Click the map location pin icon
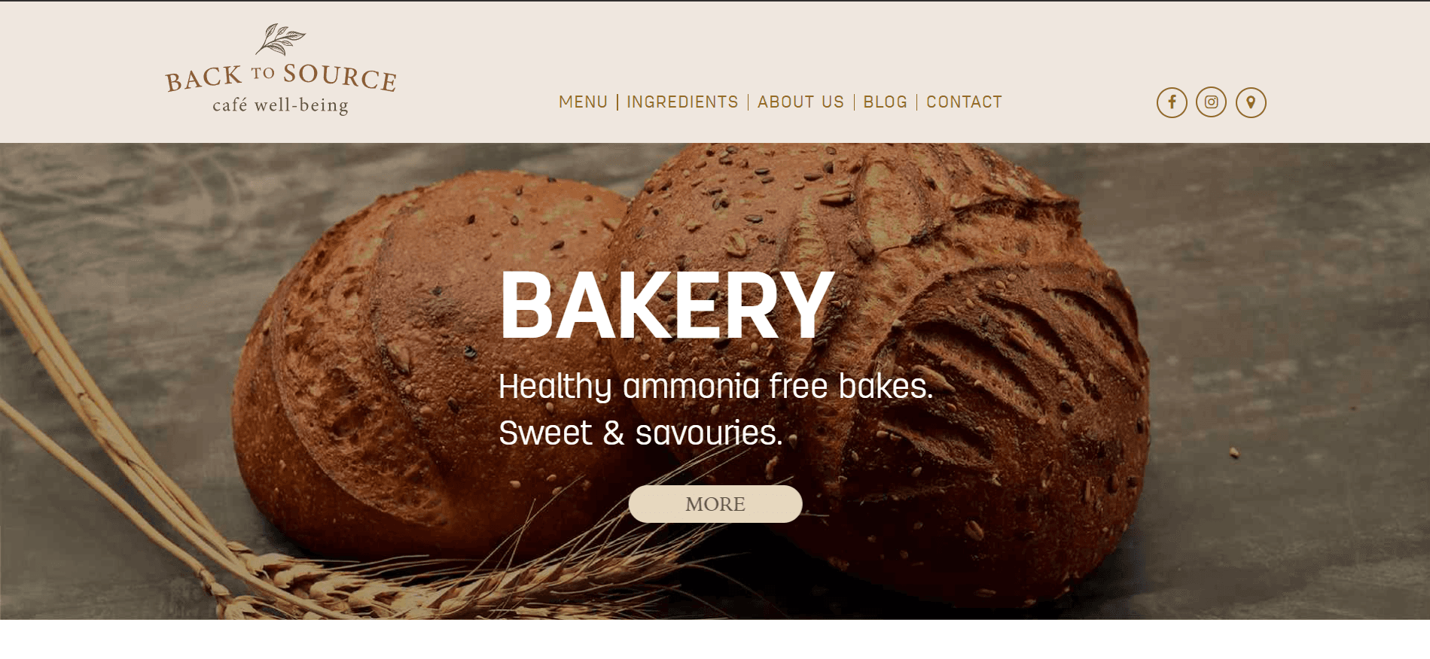This screenshot has height=659, width=1430. (1251, 102)
